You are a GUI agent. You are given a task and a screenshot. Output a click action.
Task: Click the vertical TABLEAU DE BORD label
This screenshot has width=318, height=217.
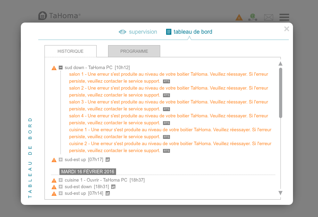pos(30,158)
